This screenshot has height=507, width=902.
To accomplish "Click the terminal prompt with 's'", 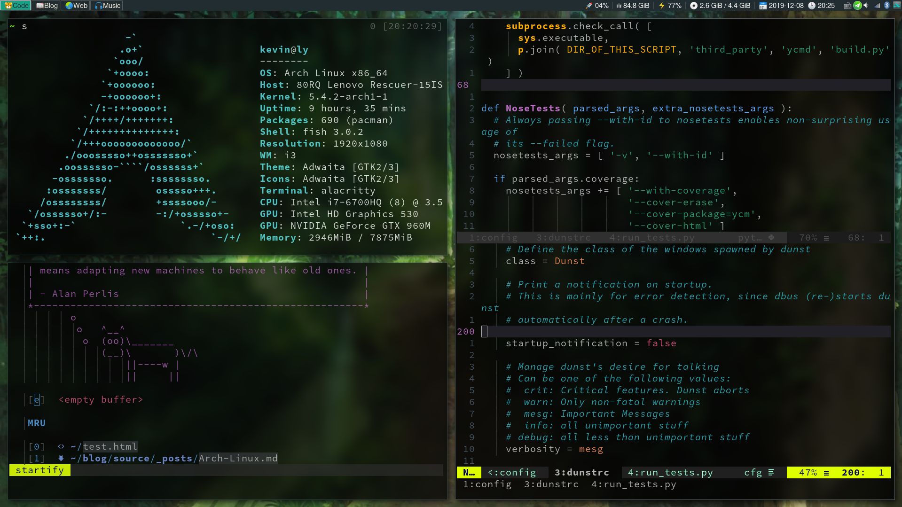I will [x=18, y=26].
